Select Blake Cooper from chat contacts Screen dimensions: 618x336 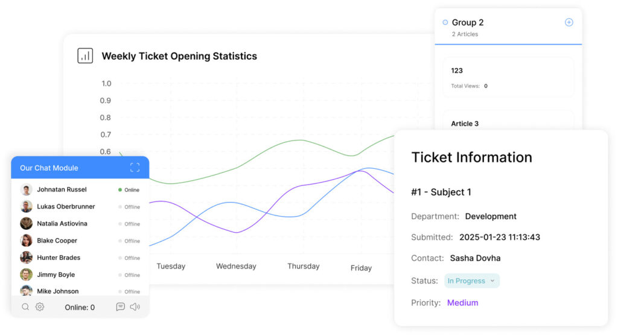(x=57, y=241)
